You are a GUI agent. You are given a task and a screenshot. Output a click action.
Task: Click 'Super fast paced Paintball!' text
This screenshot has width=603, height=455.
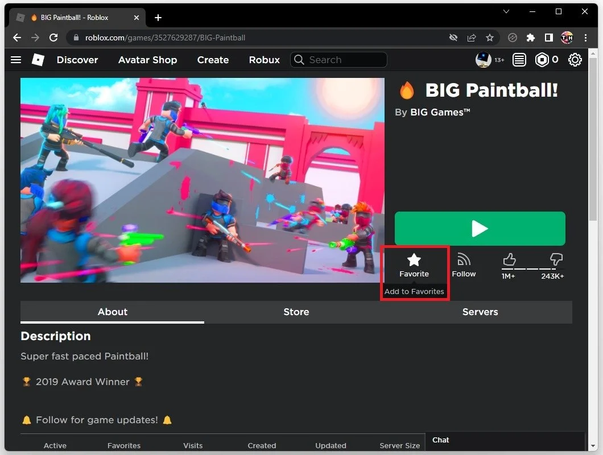[x=85, y=357]
